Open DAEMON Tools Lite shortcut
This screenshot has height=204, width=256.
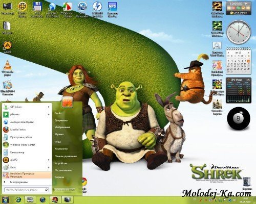point(97,9)
